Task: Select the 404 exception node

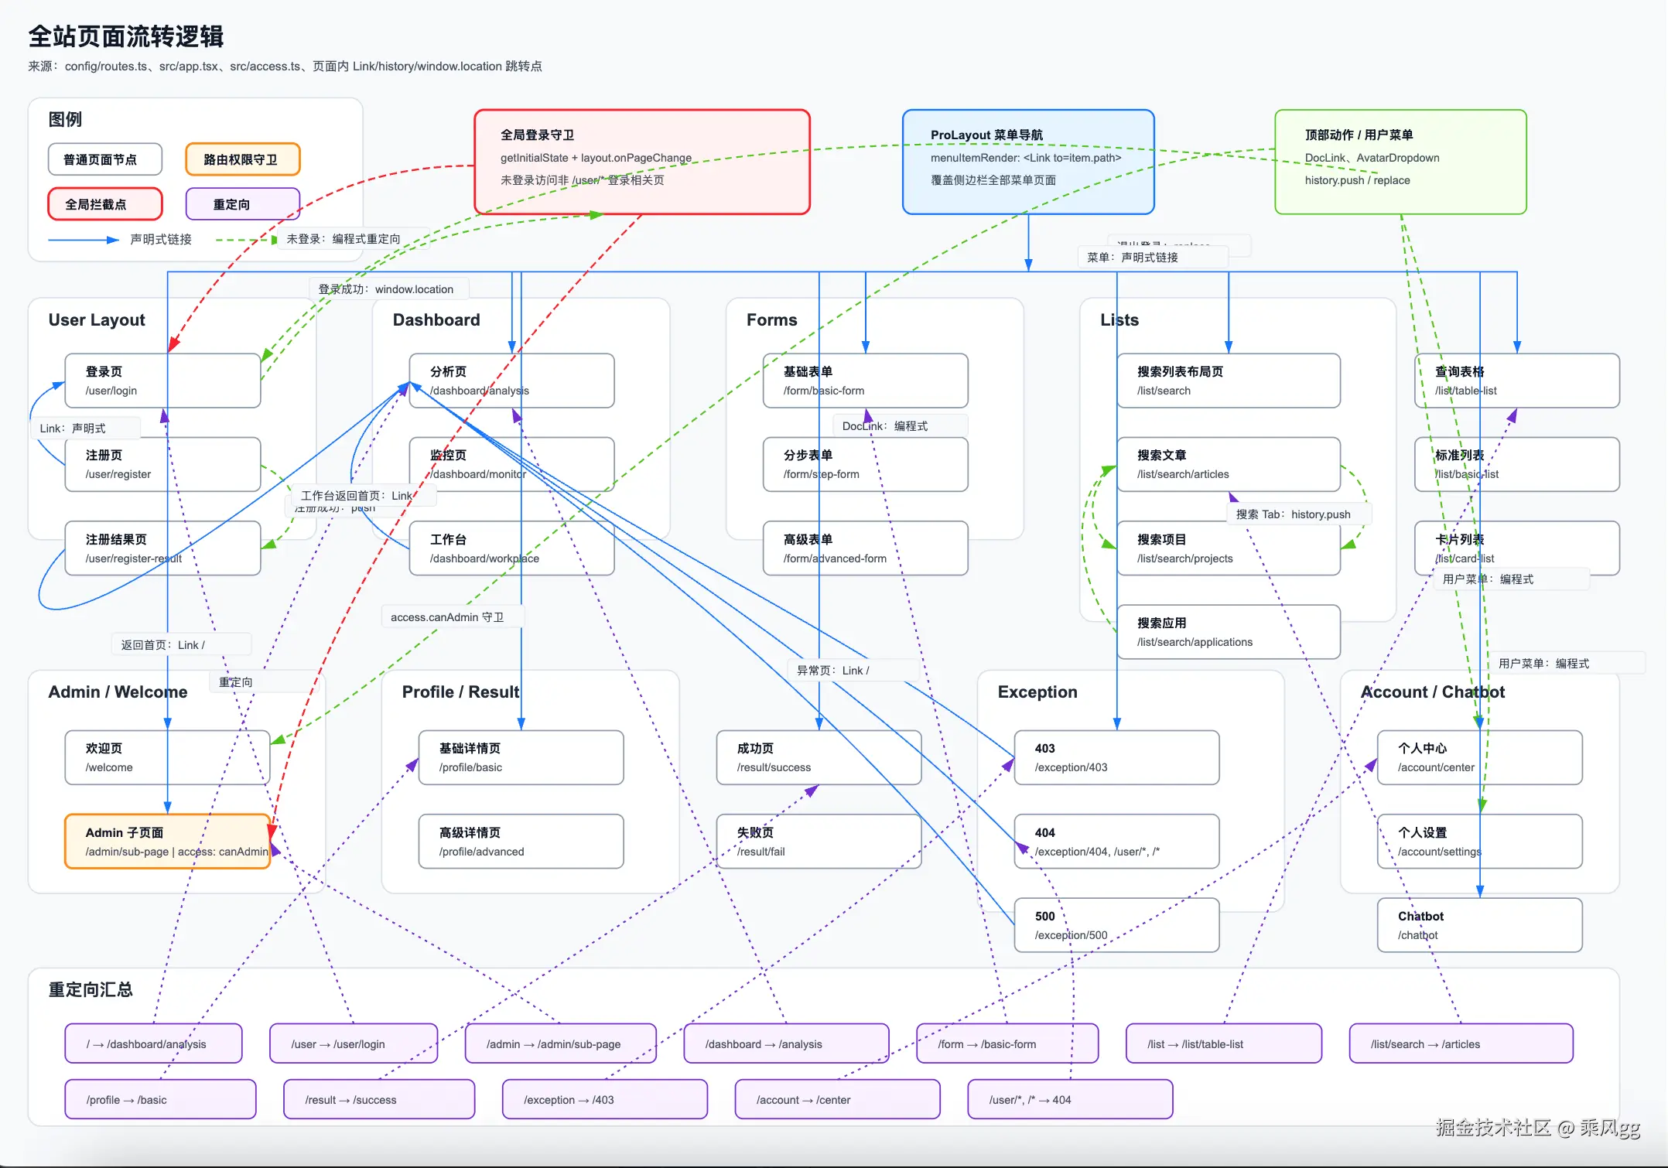Action: tap(1116, 842)
